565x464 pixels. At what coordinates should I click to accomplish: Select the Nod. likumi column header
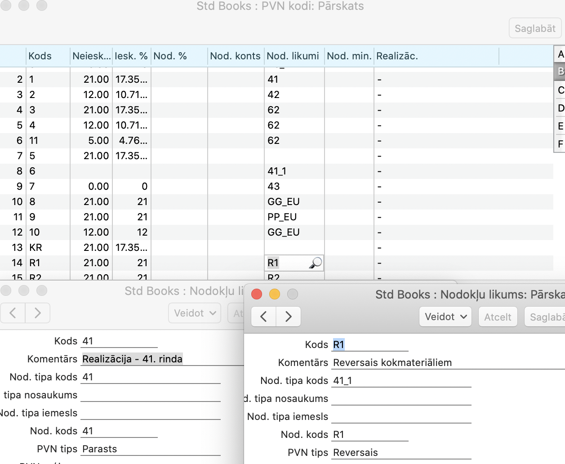pyautogui.click(x=293, y=56)
